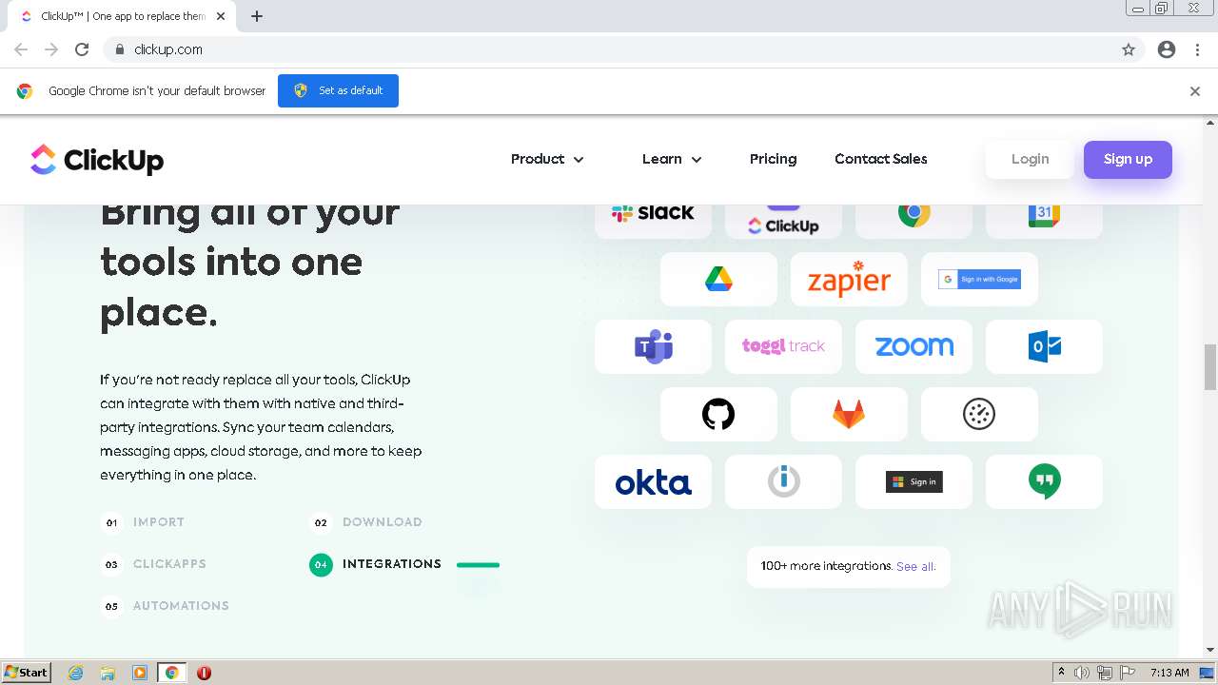Go to ClickUp home via logo
This screenshot has width=1218, height=685.
pos(97,160)
